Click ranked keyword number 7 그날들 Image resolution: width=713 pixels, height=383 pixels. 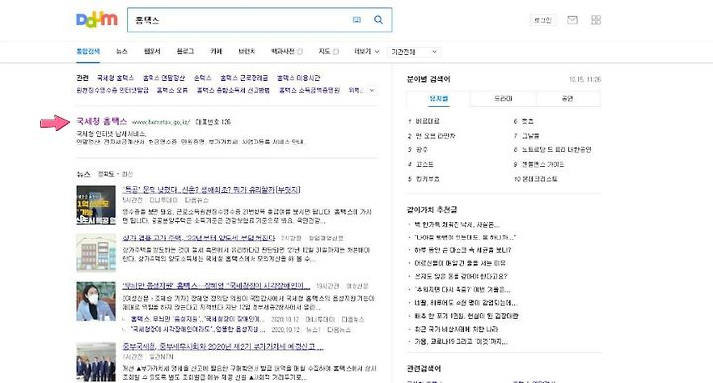coord(530,136)
